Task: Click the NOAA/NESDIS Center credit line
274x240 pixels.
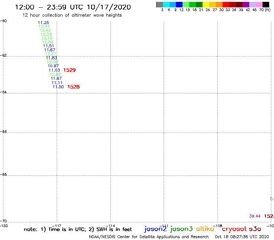Action: click(149, 237)
